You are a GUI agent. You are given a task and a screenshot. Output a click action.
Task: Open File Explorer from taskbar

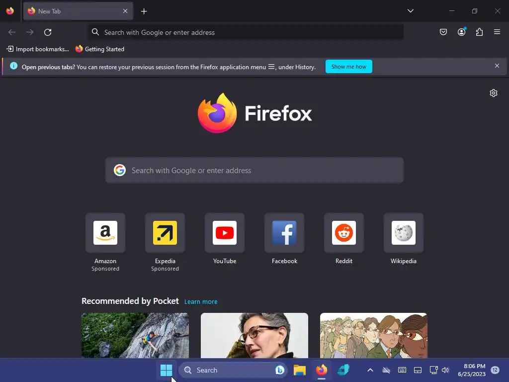[300, 370]
